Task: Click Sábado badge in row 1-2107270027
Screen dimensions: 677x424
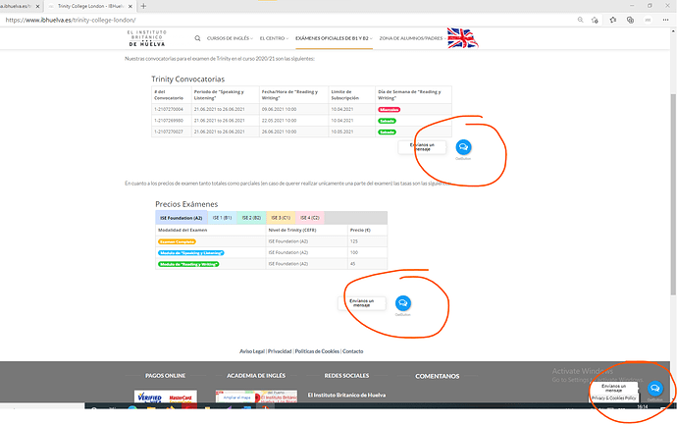Action: click(x=387, y=132)
